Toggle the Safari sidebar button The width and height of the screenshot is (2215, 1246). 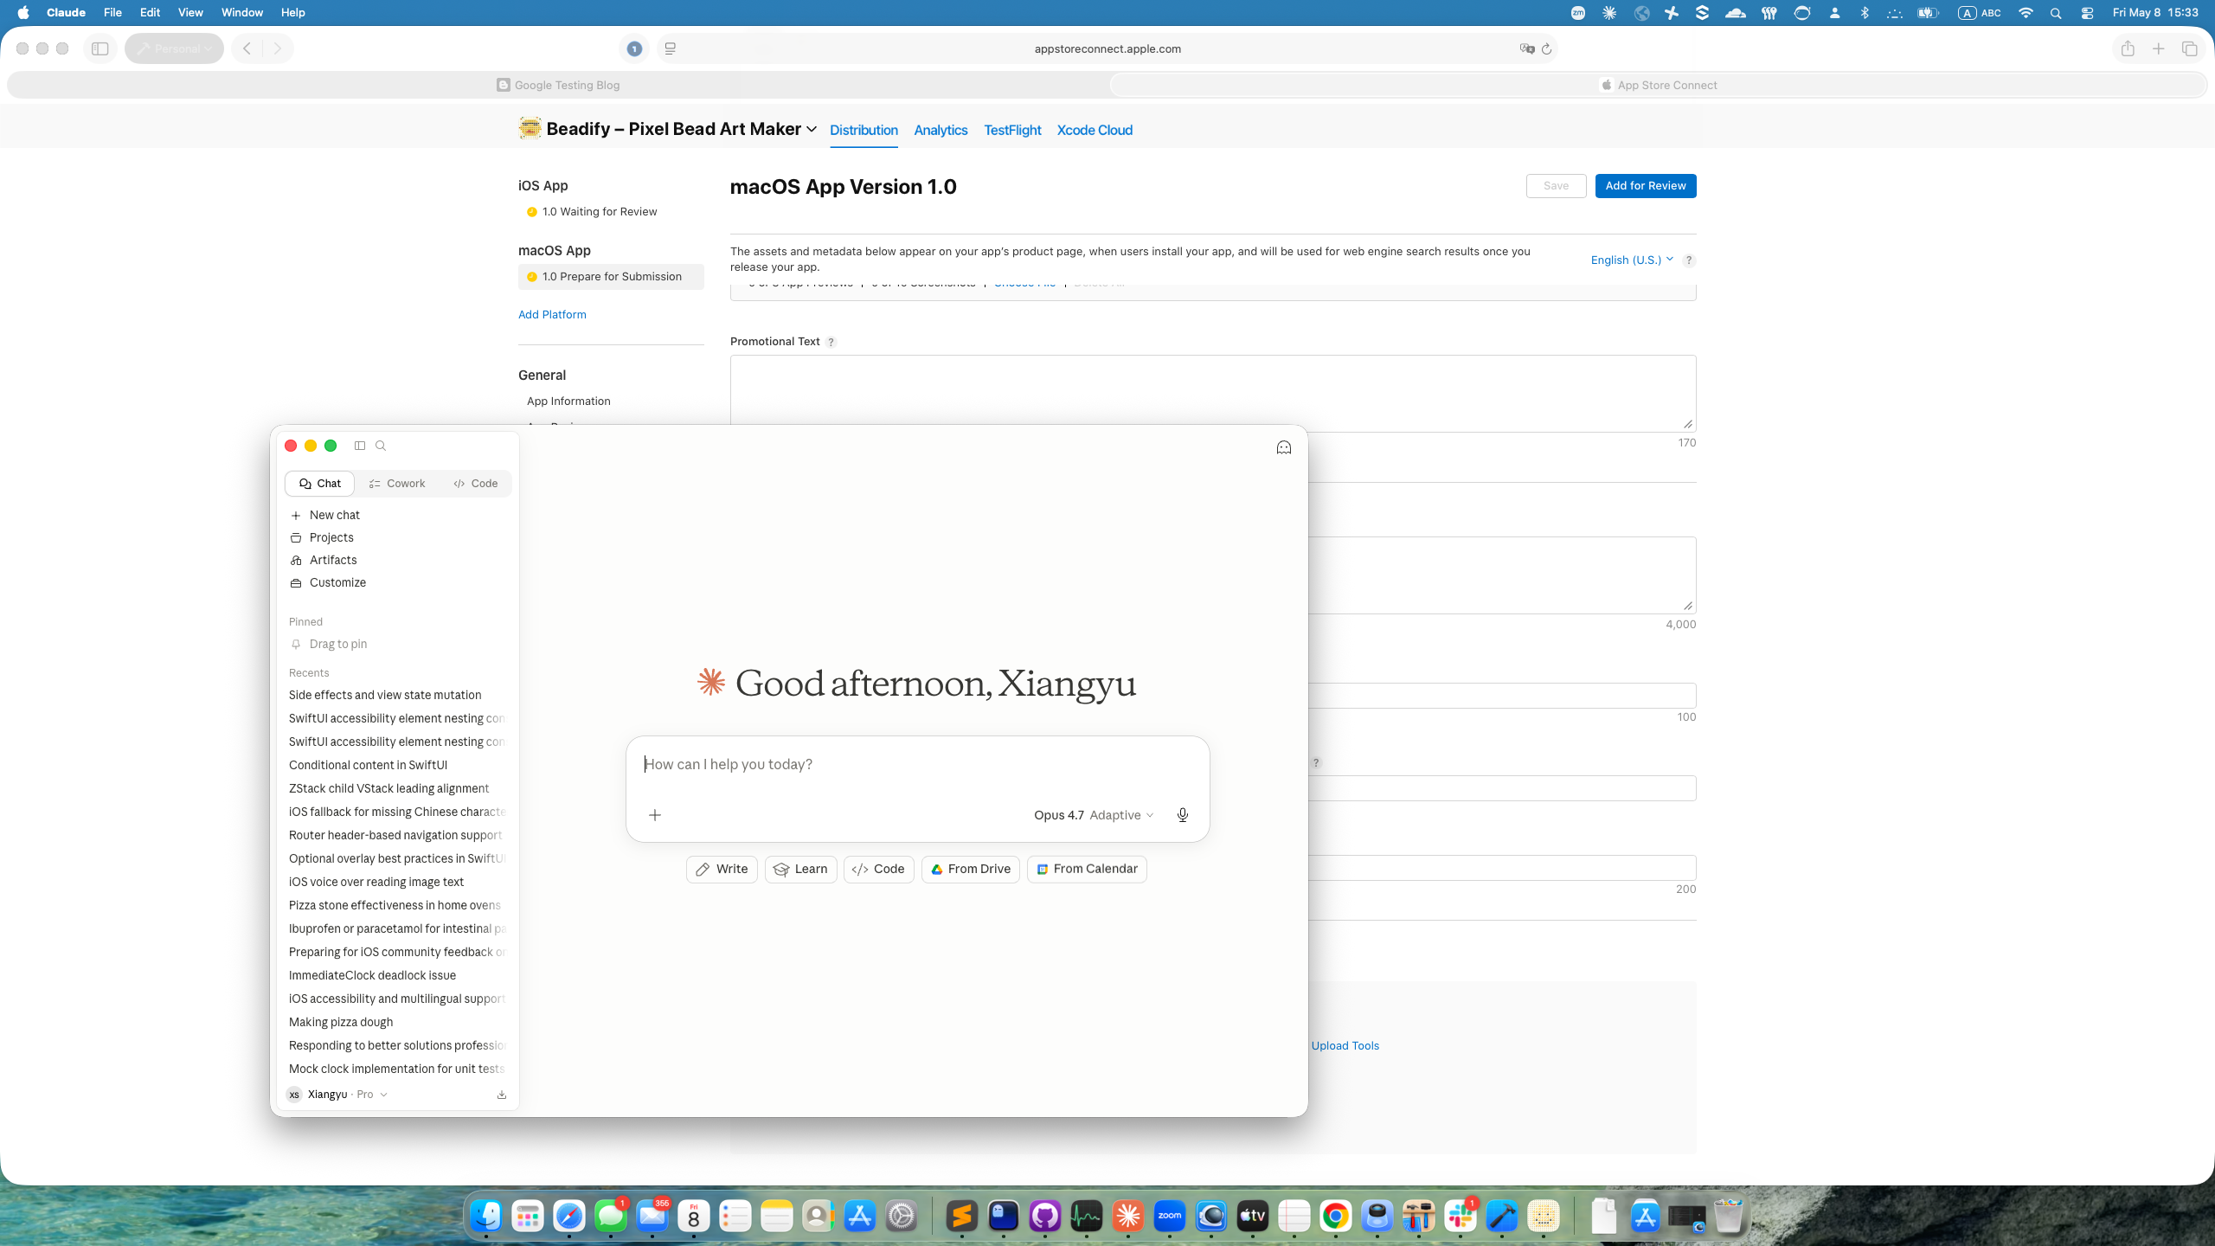tap(100, 48)
